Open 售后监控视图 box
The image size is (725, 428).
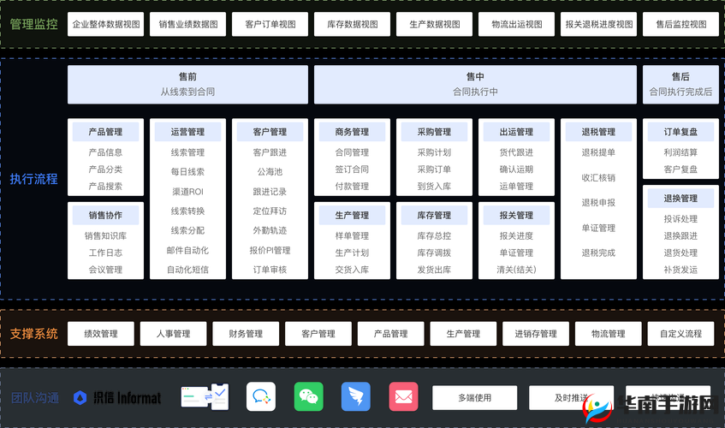[x=681, y=25]
